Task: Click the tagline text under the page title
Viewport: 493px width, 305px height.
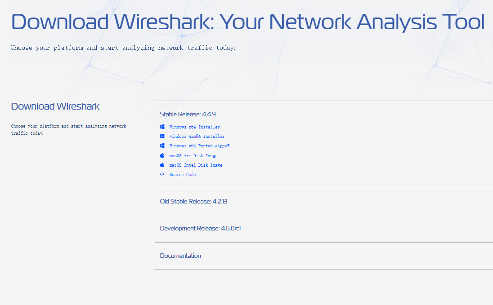Action: [x=123, y=48]
